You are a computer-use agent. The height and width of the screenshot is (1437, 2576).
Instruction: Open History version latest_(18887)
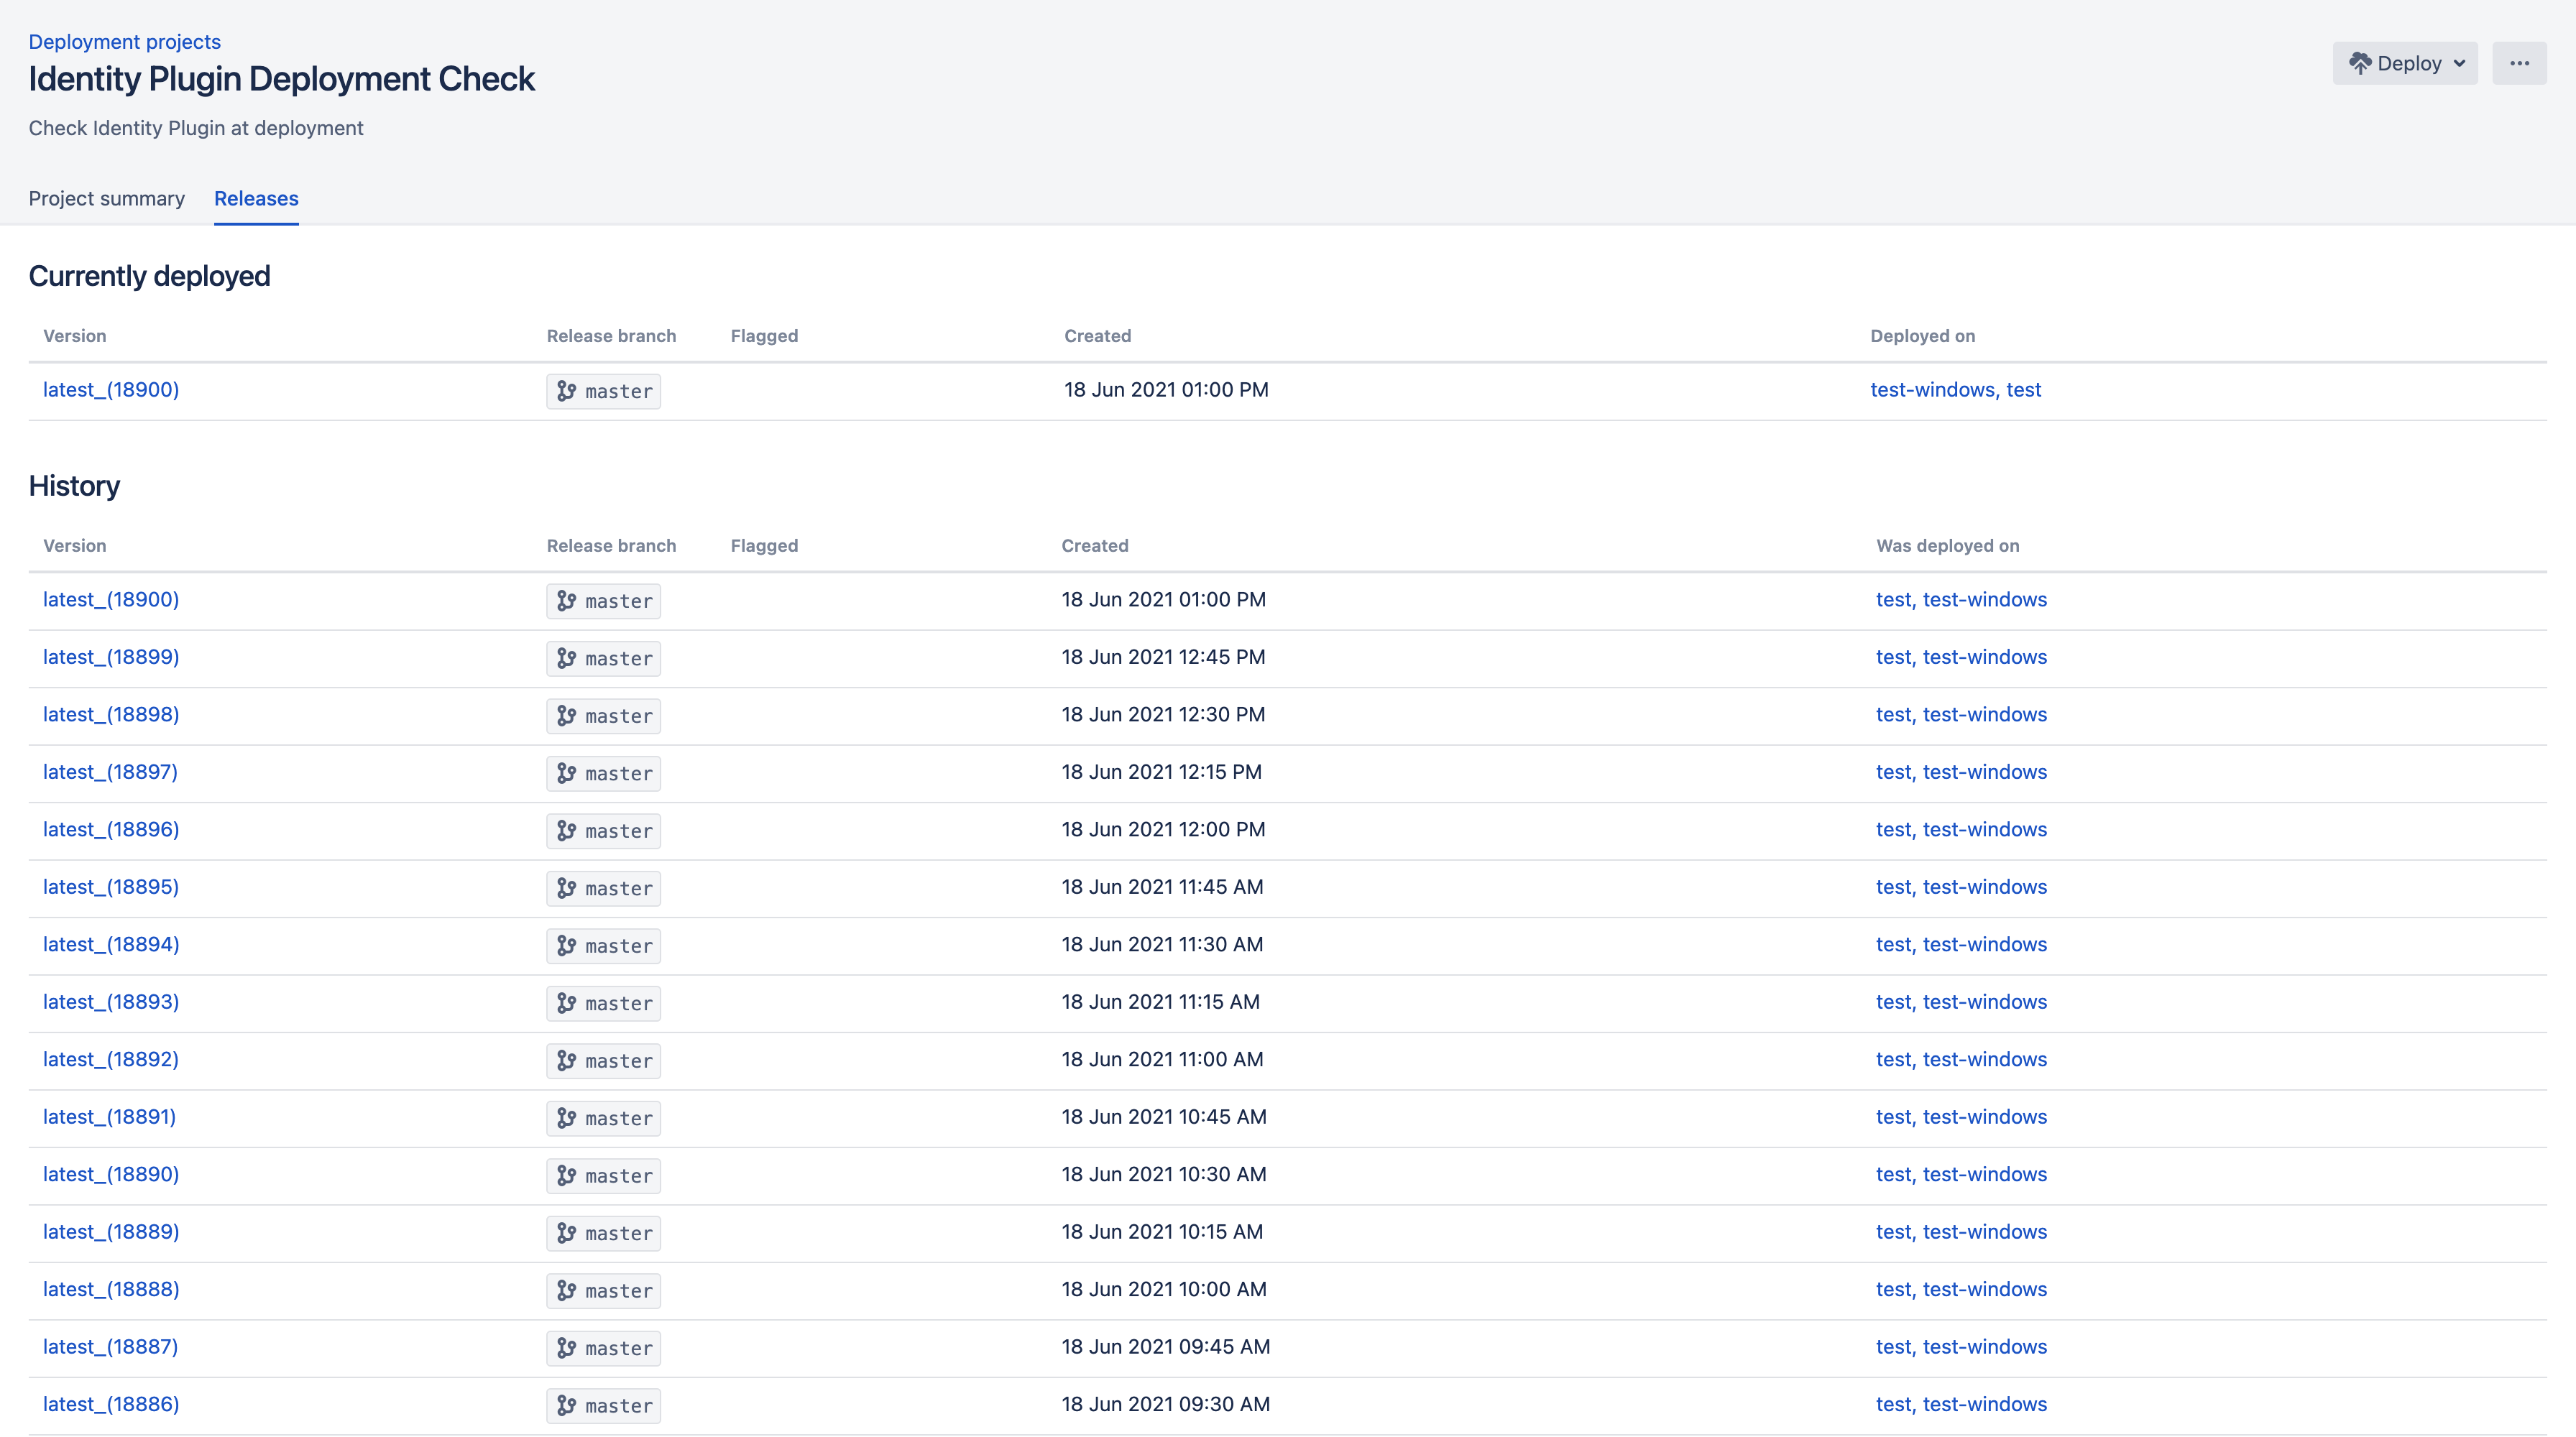click(x=110, y=1346)
